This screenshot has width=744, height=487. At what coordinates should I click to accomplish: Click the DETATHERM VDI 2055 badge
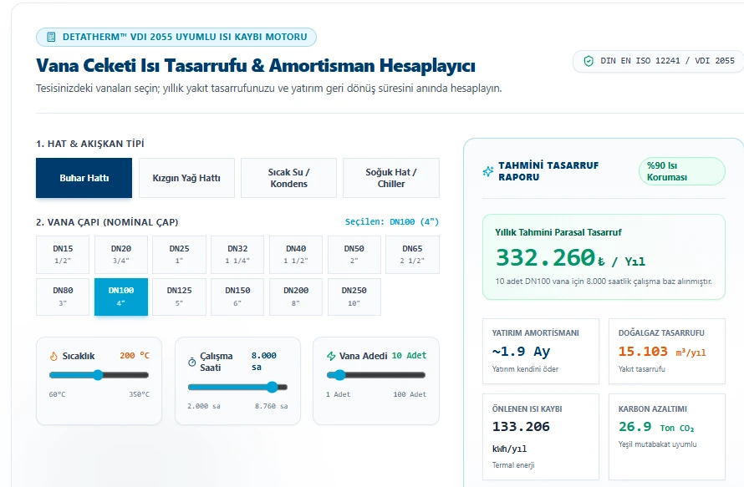coord(176,37)
